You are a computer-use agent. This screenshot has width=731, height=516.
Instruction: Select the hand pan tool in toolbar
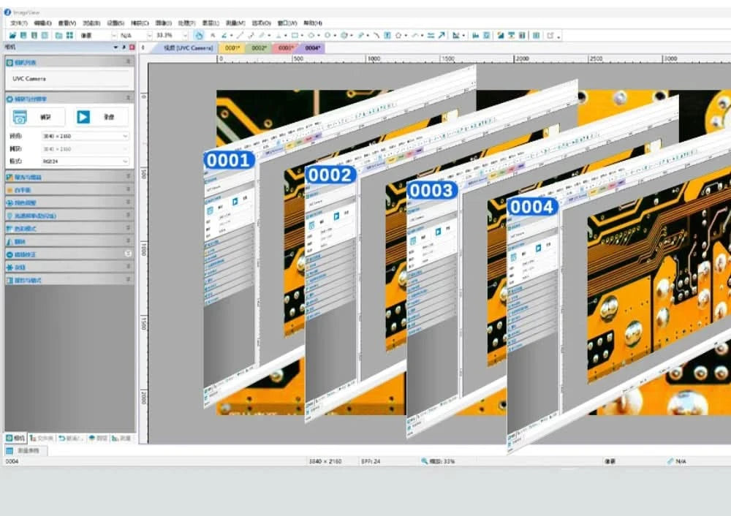click(199, 35)
